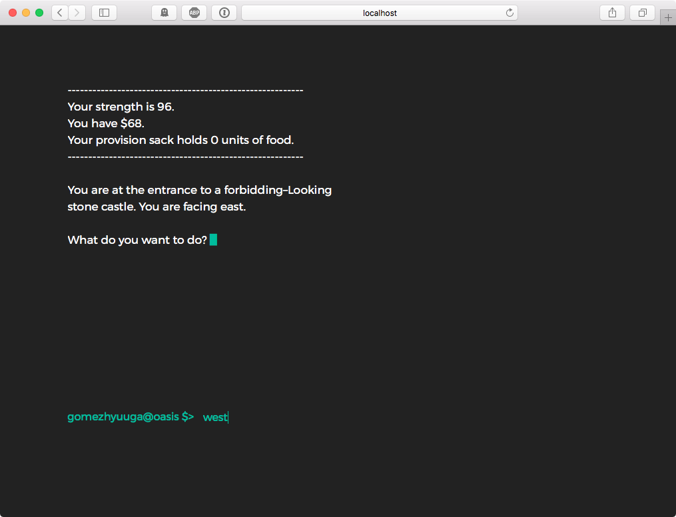
Task: Enter full screen with the green button
Action: tap(39, 13)
